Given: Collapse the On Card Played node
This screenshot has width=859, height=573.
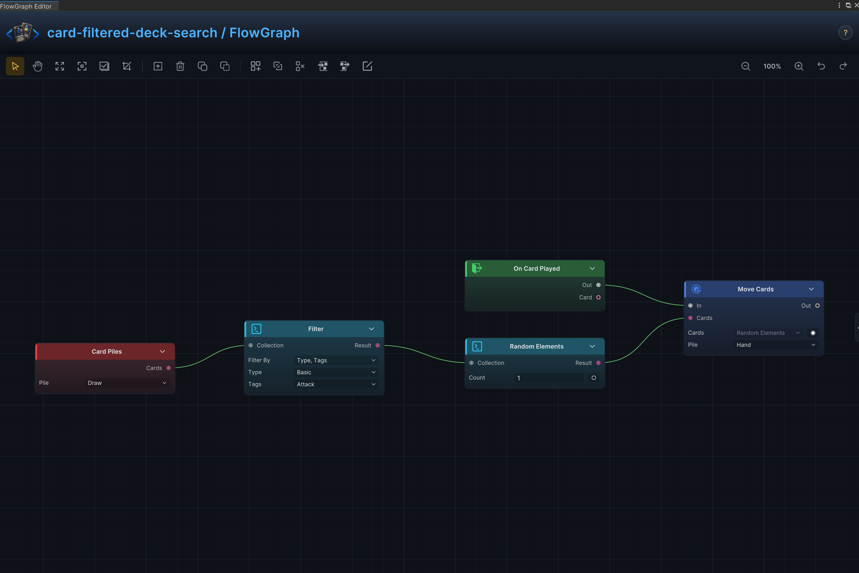Looking at the screenshot, I should click(592, 268).
